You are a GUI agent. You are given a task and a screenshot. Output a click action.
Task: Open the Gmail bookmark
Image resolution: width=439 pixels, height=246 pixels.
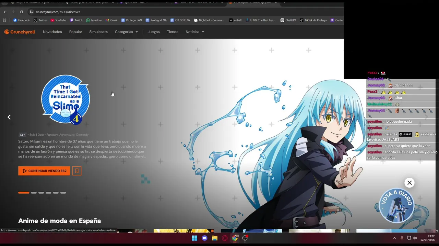point(111,20)
